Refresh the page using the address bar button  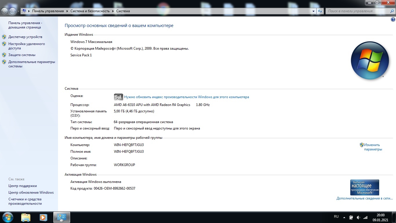[x=320, y=11]
